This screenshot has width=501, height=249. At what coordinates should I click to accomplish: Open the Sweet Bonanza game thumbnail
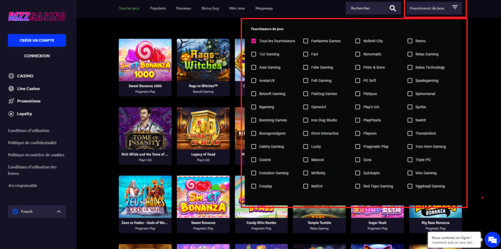pyautogui.click(x=203, y=197)
